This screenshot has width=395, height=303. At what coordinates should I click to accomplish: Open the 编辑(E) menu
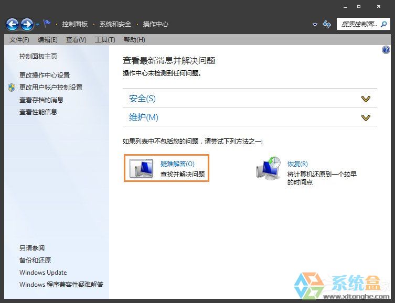[x=48, y=40]
